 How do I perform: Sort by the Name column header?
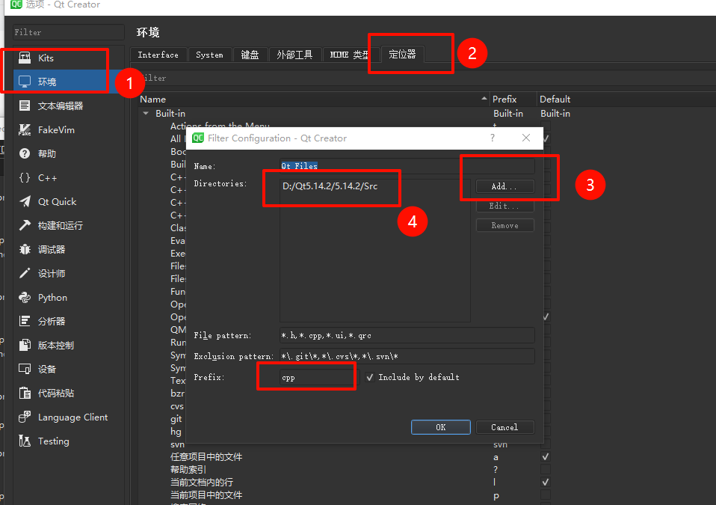(x=313, y=100)
